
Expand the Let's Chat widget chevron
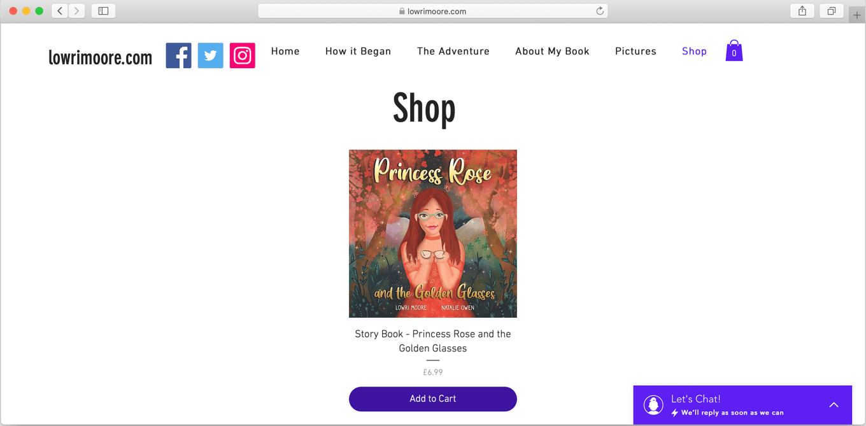(834, 405)
